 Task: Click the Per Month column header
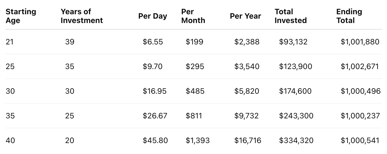pyautogui.click(x=193, y=16)
